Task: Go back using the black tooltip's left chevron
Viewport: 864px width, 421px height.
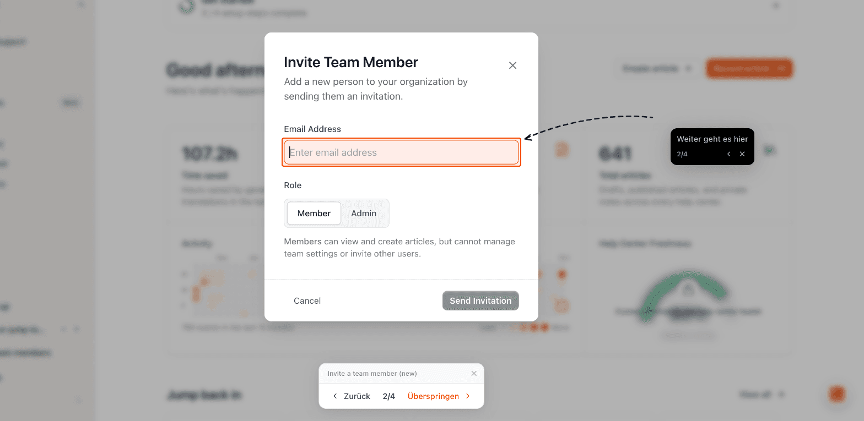Action: click(x=728, y=154)
